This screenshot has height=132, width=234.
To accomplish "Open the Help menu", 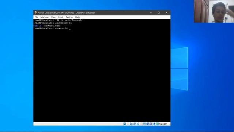I will (x=78, y=17).
